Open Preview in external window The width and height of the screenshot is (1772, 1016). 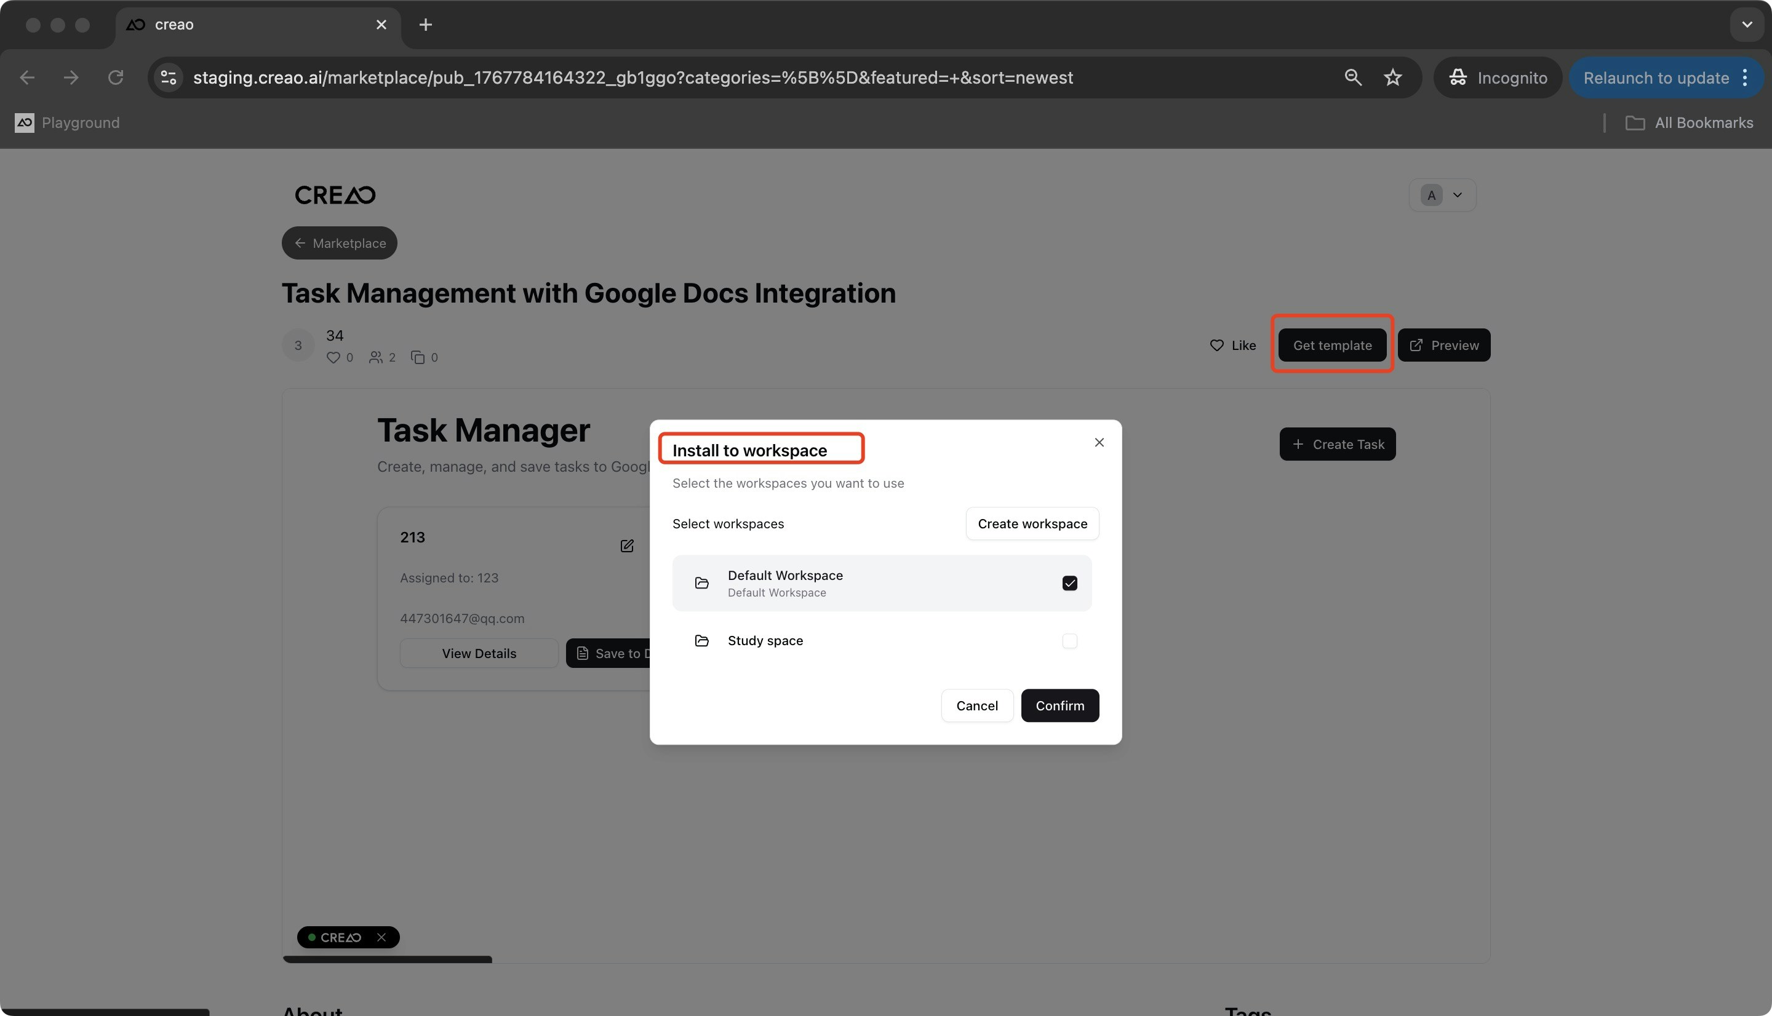click(1443, 346)
